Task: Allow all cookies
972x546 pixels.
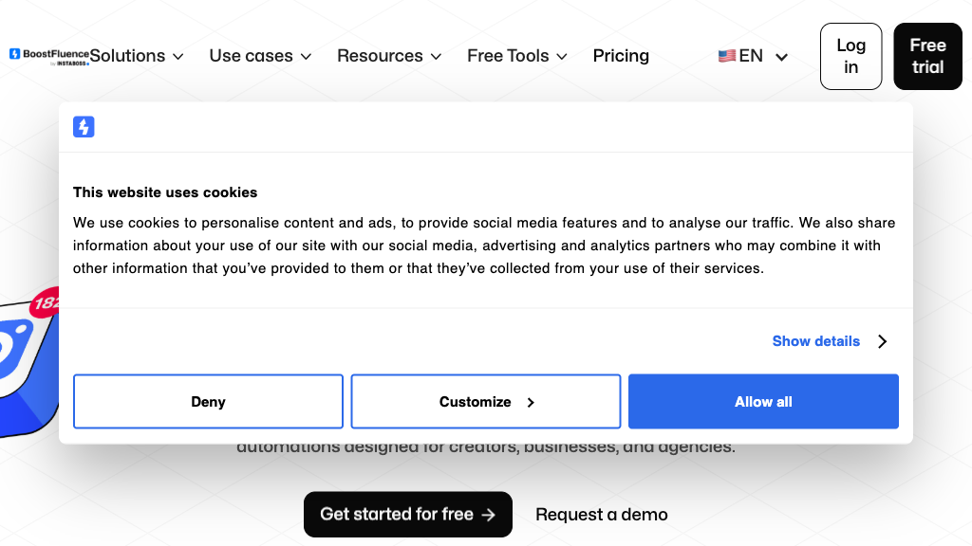Action: 763,401
